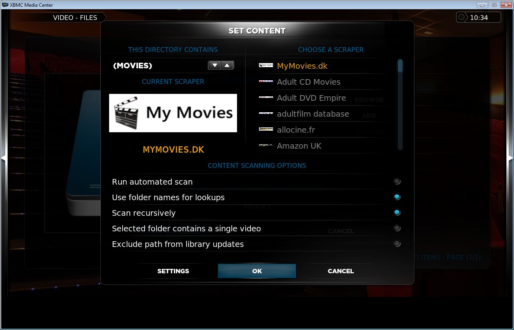Open VIDEO - FILES in the breadcrumb
This screenshot has height=330, width=514.
[76, 17]
